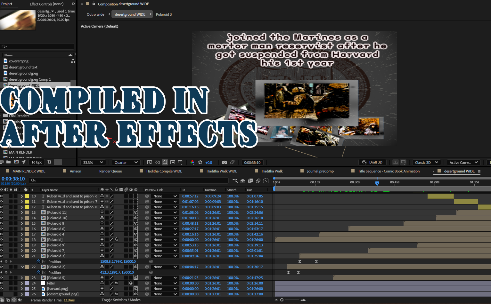Switch to MAIN RENDER WIDE timeline tab

(x=29, y=171)
